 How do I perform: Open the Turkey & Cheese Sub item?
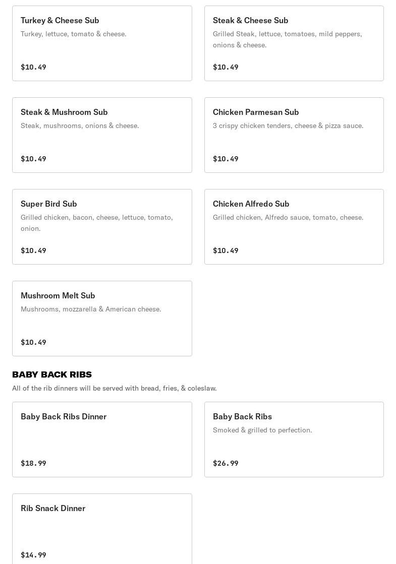point(102,43)
